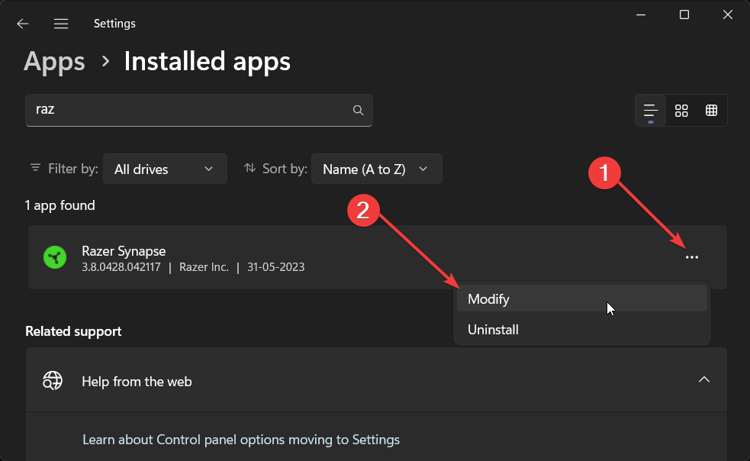Click the search magnifier icon

pyautogui.click(x=358, y=110)
